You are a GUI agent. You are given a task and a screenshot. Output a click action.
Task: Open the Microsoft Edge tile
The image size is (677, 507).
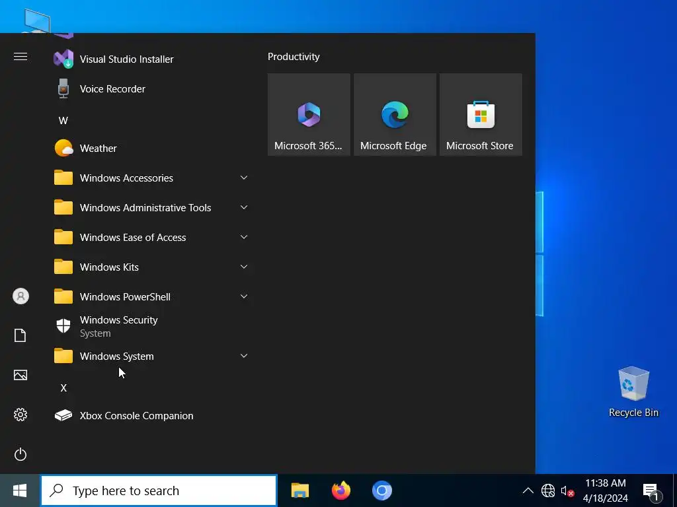[x=395, y=114]
